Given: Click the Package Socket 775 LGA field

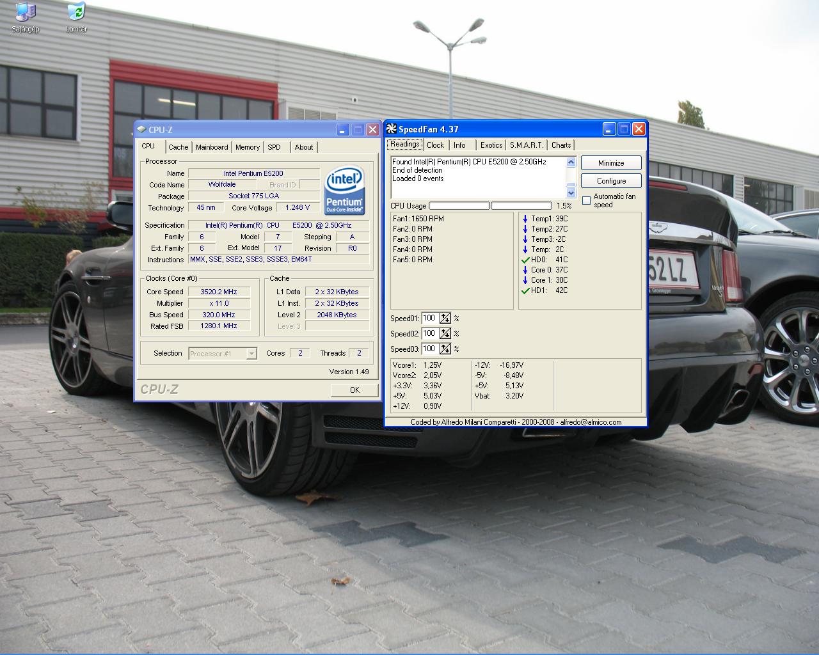Looking at the screenshot, I should pyautogui.click(x=253, y=196).
